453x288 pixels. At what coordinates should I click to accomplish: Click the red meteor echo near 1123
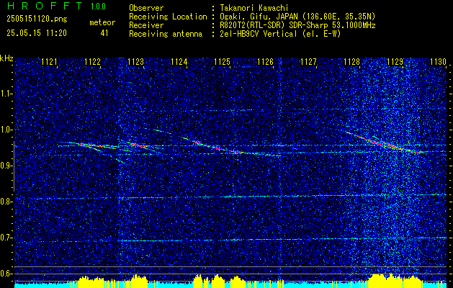pyautogui.click(x=138, y=145)
